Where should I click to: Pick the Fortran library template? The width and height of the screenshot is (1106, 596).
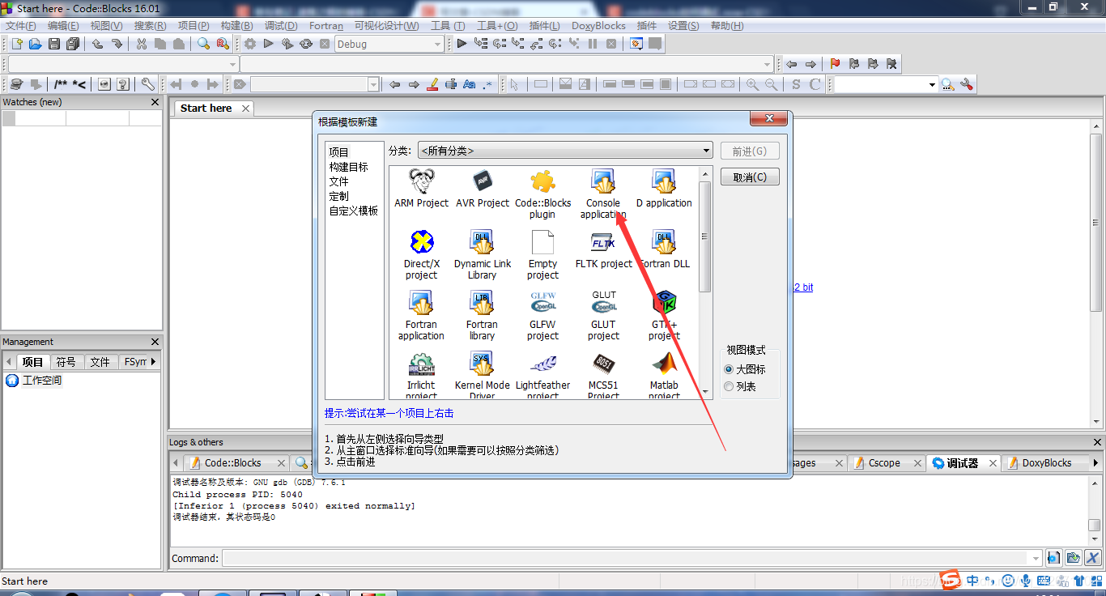click(482, 316)
